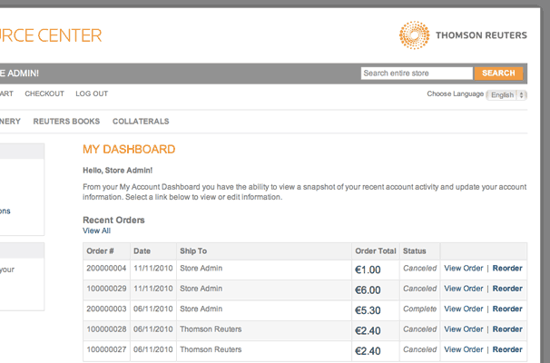
Task: Select order number 100000027 cell
Action: pyautogui.click(x=106, y=349)
